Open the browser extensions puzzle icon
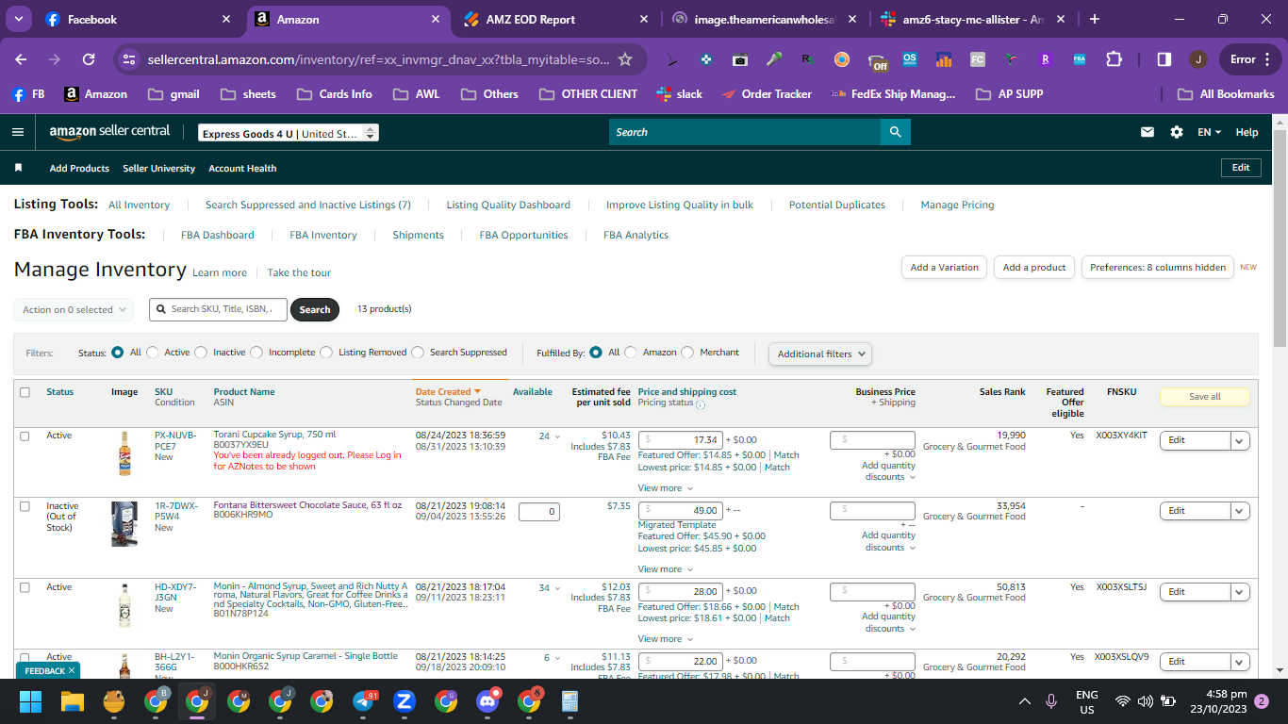 (1115, 59)
